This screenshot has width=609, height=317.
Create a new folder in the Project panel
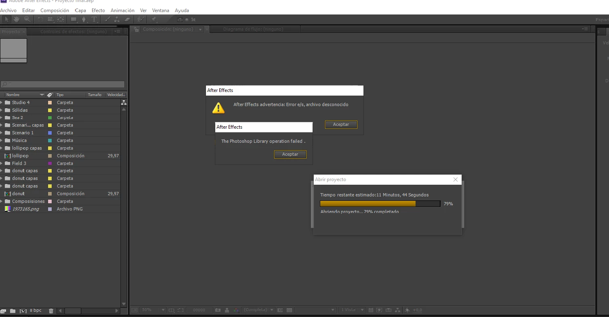click(13, 311)
